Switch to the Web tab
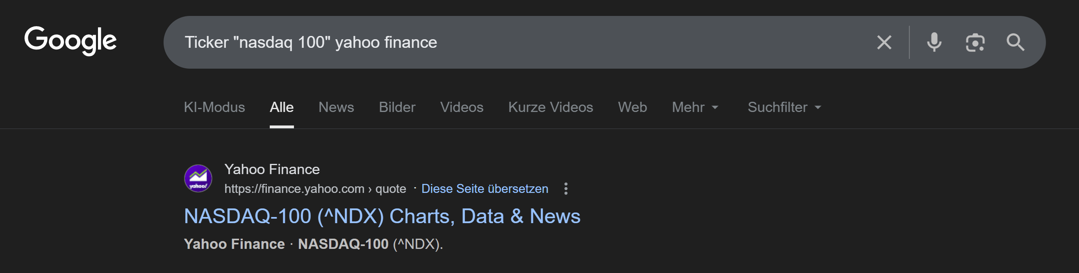Image resolution: width=1079 pixels, height=273 pixels. coord(632,107)
